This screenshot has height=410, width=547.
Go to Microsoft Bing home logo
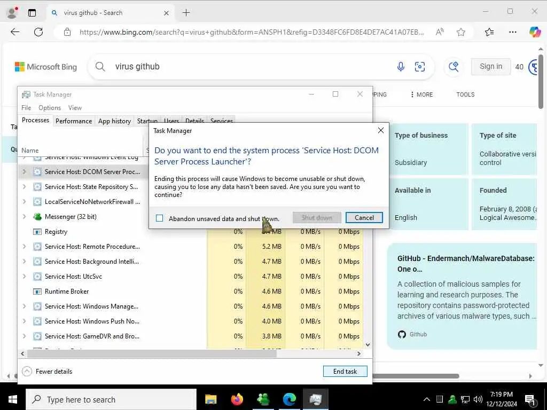click(46, 67)
